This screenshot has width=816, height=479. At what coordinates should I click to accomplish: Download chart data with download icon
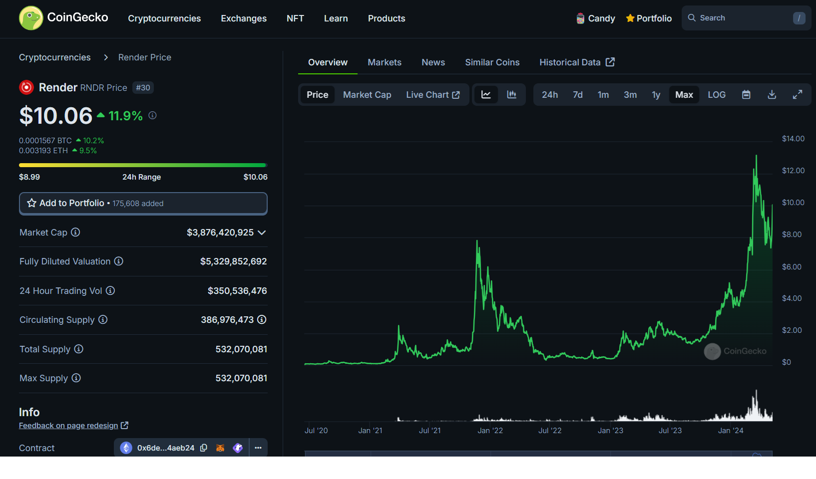tap(772, 94)
